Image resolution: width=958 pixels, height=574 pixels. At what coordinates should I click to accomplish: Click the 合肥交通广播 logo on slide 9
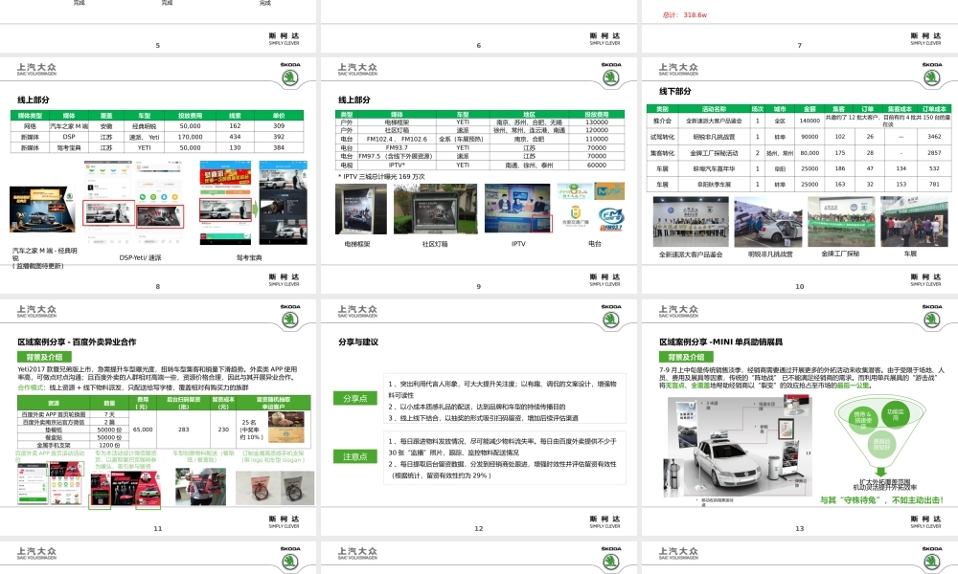pos(575,217)
